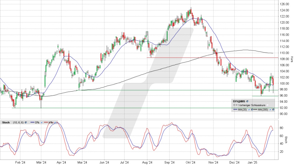Open settings icon next to MA(200) legend
The width and height of the screenshot is (296, 166).
click(273, 109)
